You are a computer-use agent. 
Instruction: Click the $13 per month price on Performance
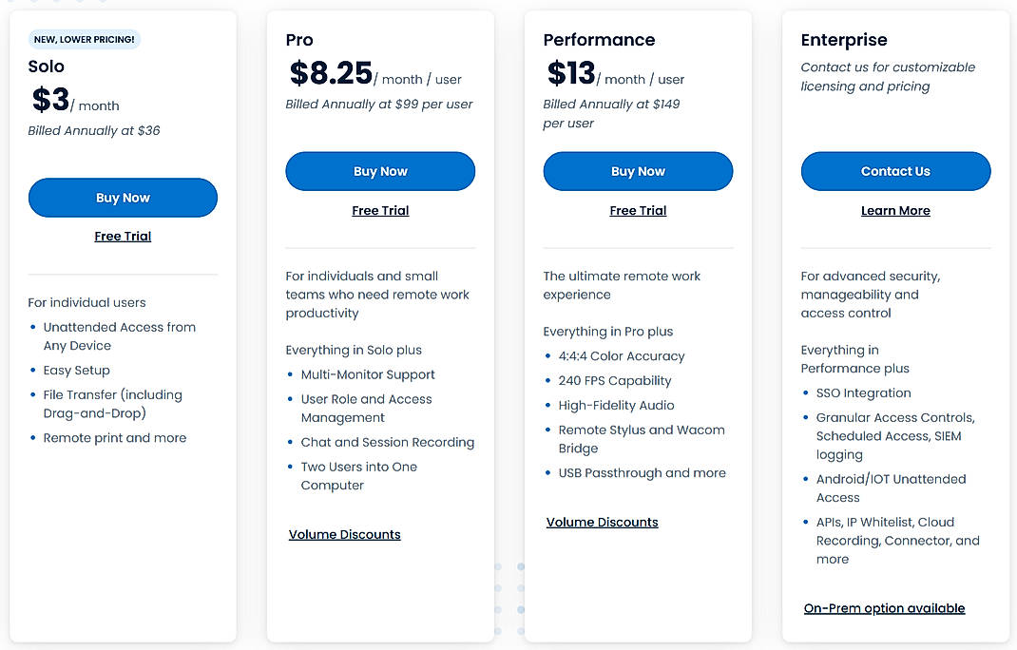[x=613, y=75]
